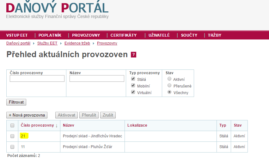
Task: Follow the Služby EET breadcrumb link
Action: click(47, 43)
